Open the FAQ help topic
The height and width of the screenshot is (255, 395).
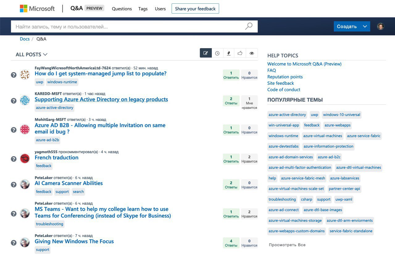[272, 70]
